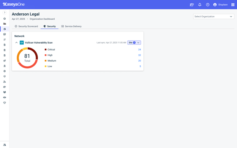
Task: Open the graduation cap training icon in the header
Action: (x=192, y=5)
